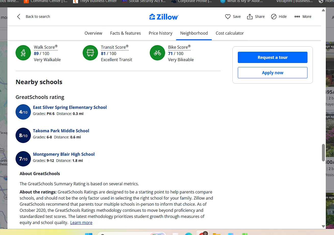Open the Price history tab
This screenshot has height=235, width=334.
tap(160, 33)
